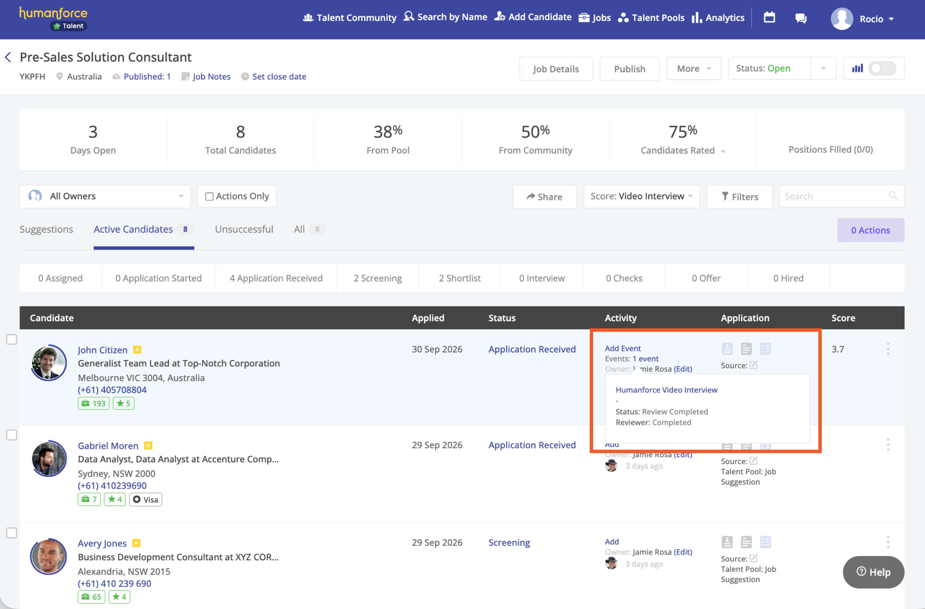Click the Publish button
Screen dimensions: 925x609
[x=630, y=69]
